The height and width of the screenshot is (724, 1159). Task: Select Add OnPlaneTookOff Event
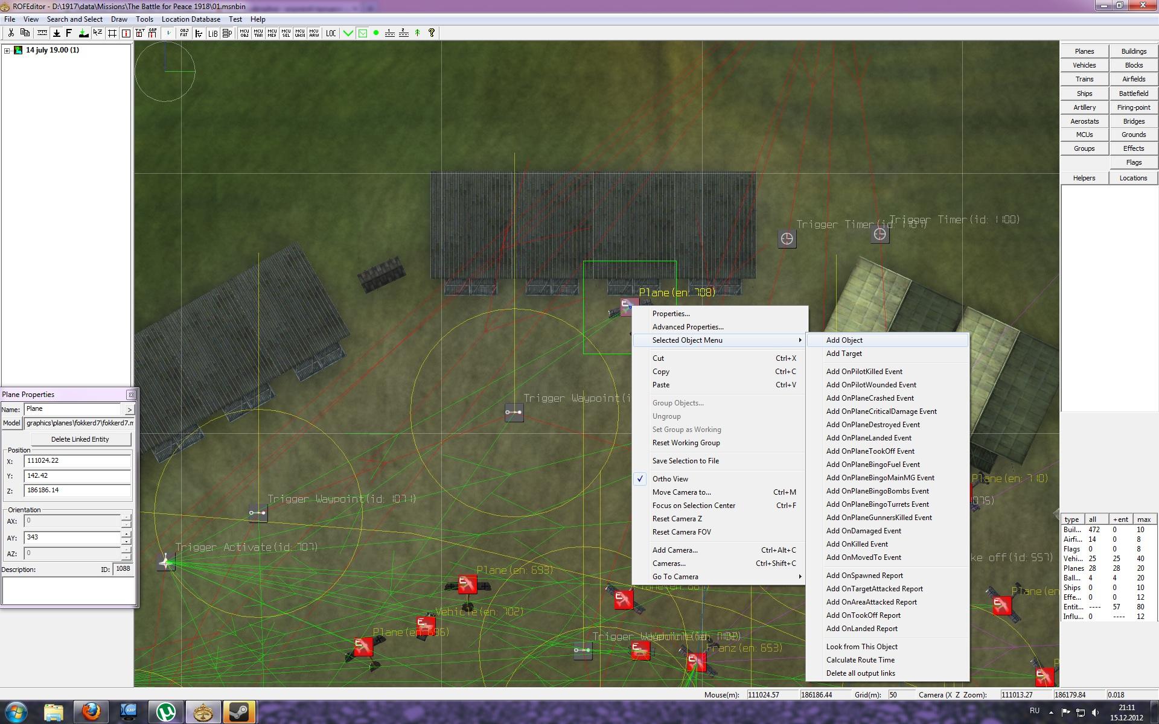click(x=870, y=451)
